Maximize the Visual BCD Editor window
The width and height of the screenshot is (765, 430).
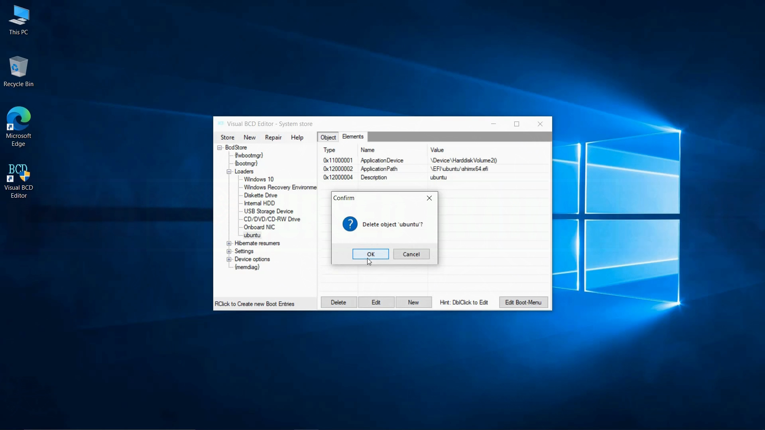coord(517,124)
